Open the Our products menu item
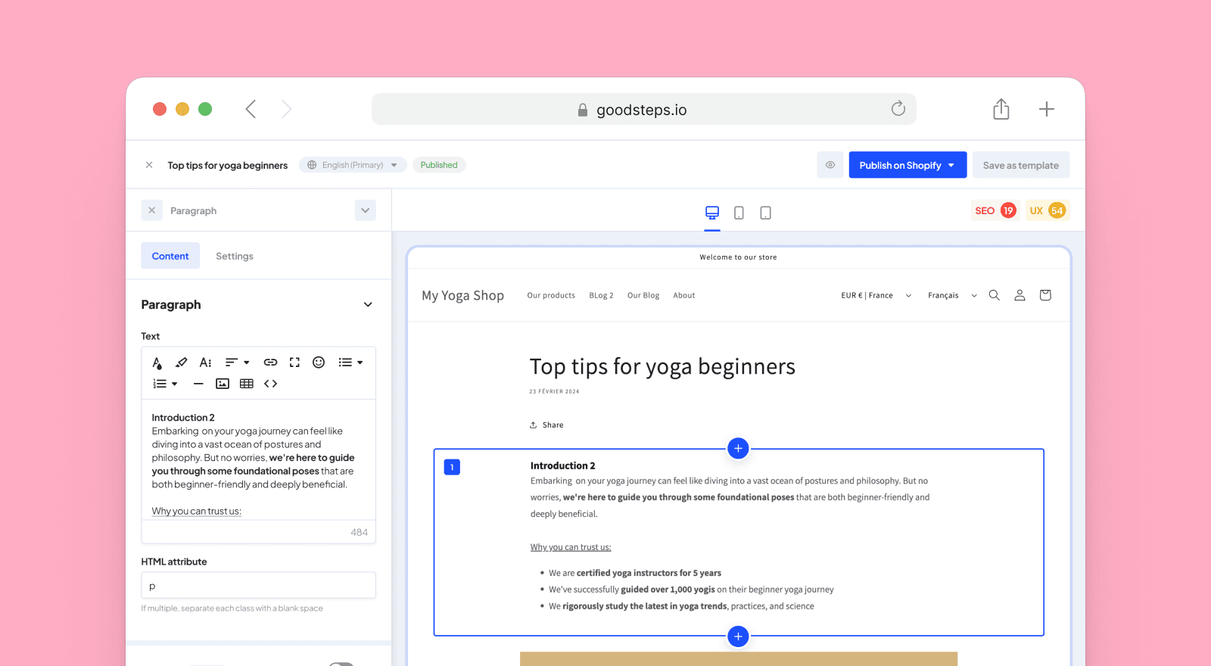The image size is (1211, 666). pos(551,295)
